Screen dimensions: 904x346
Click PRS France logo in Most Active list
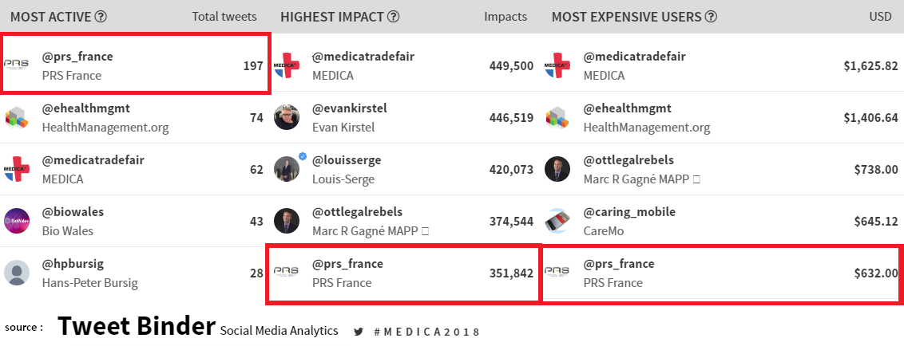click(16, 64)
